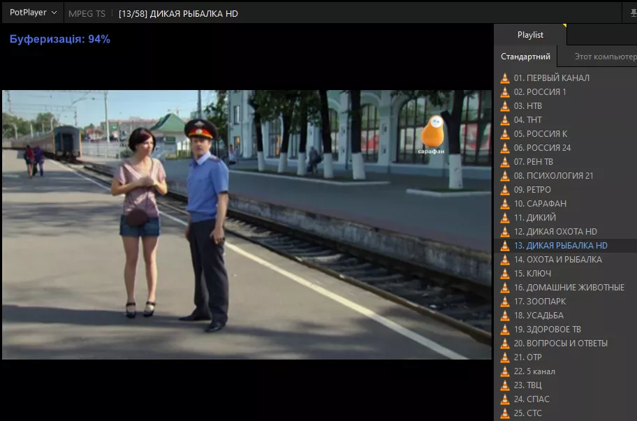The width and height of the screenshot is (637, 421).
Task: Select channel 17. ЗООПАРК in playlist
Action: point(566,302)
